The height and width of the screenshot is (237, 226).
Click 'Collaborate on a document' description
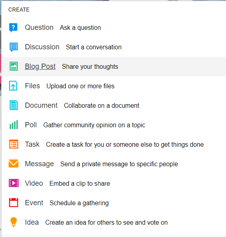point(101,105)
